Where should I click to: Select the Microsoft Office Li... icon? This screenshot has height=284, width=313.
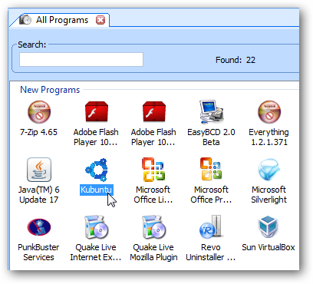pyautogui.click(x=153, y=170)
